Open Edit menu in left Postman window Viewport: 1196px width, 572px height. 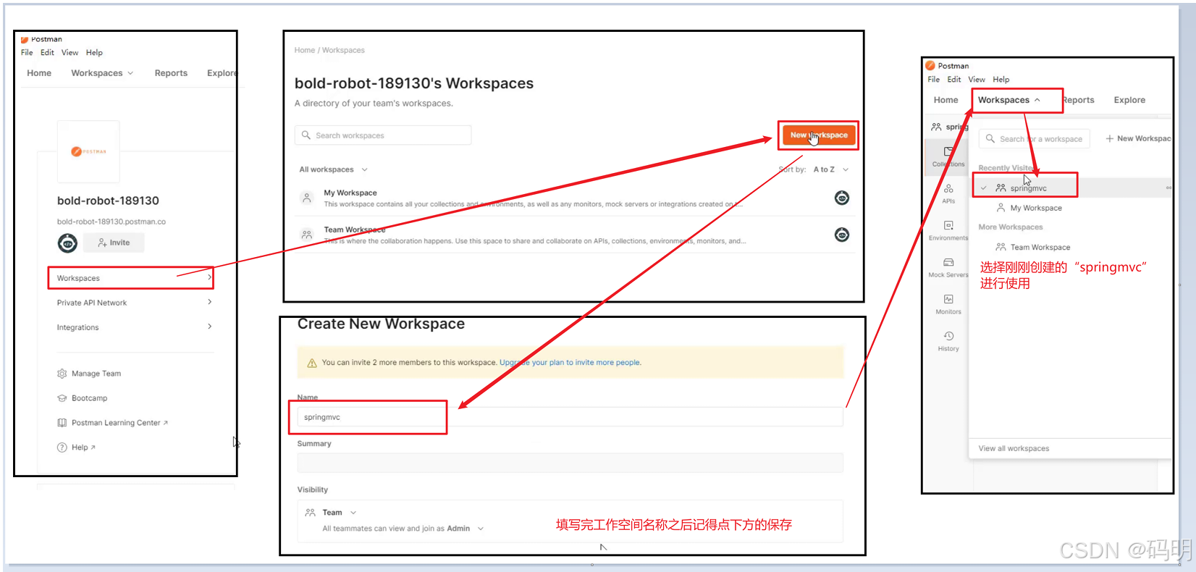coord(47,53)
